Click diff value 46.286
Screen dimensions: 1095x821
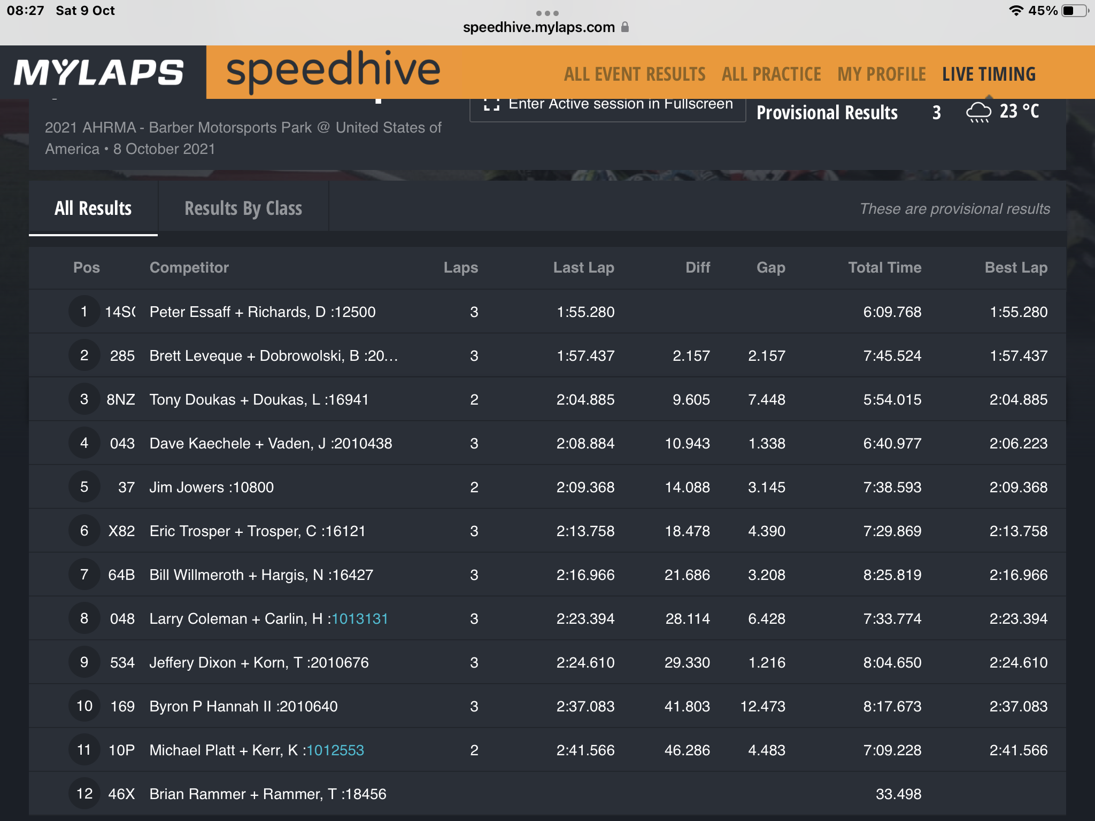click(687, 750)
